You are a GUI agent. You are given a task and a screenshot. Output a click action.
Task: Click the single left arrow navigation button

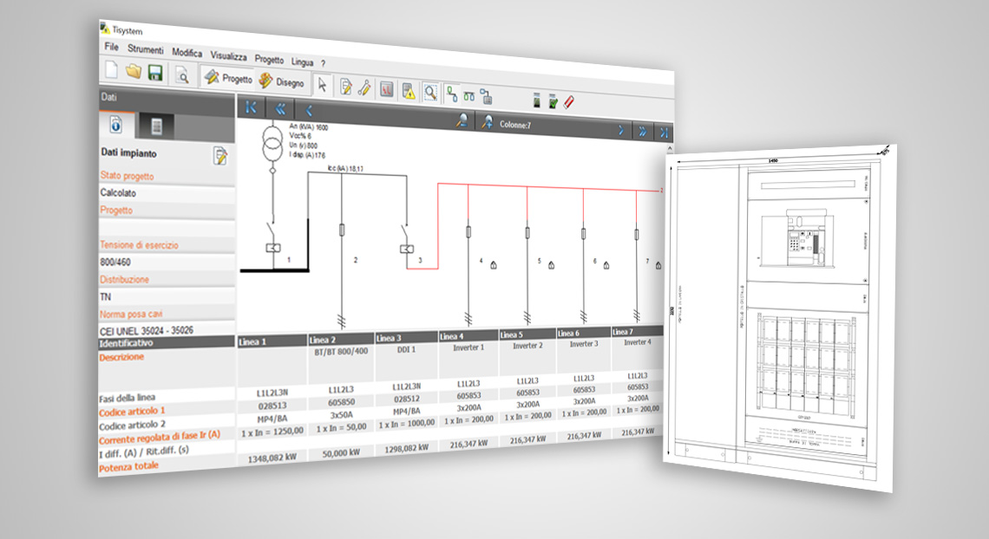click(x=308, y=111)
